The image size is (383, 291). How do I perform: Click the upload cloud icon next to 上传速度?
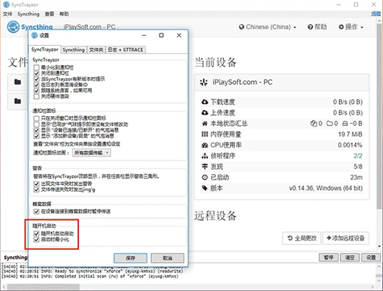(205, 112)
